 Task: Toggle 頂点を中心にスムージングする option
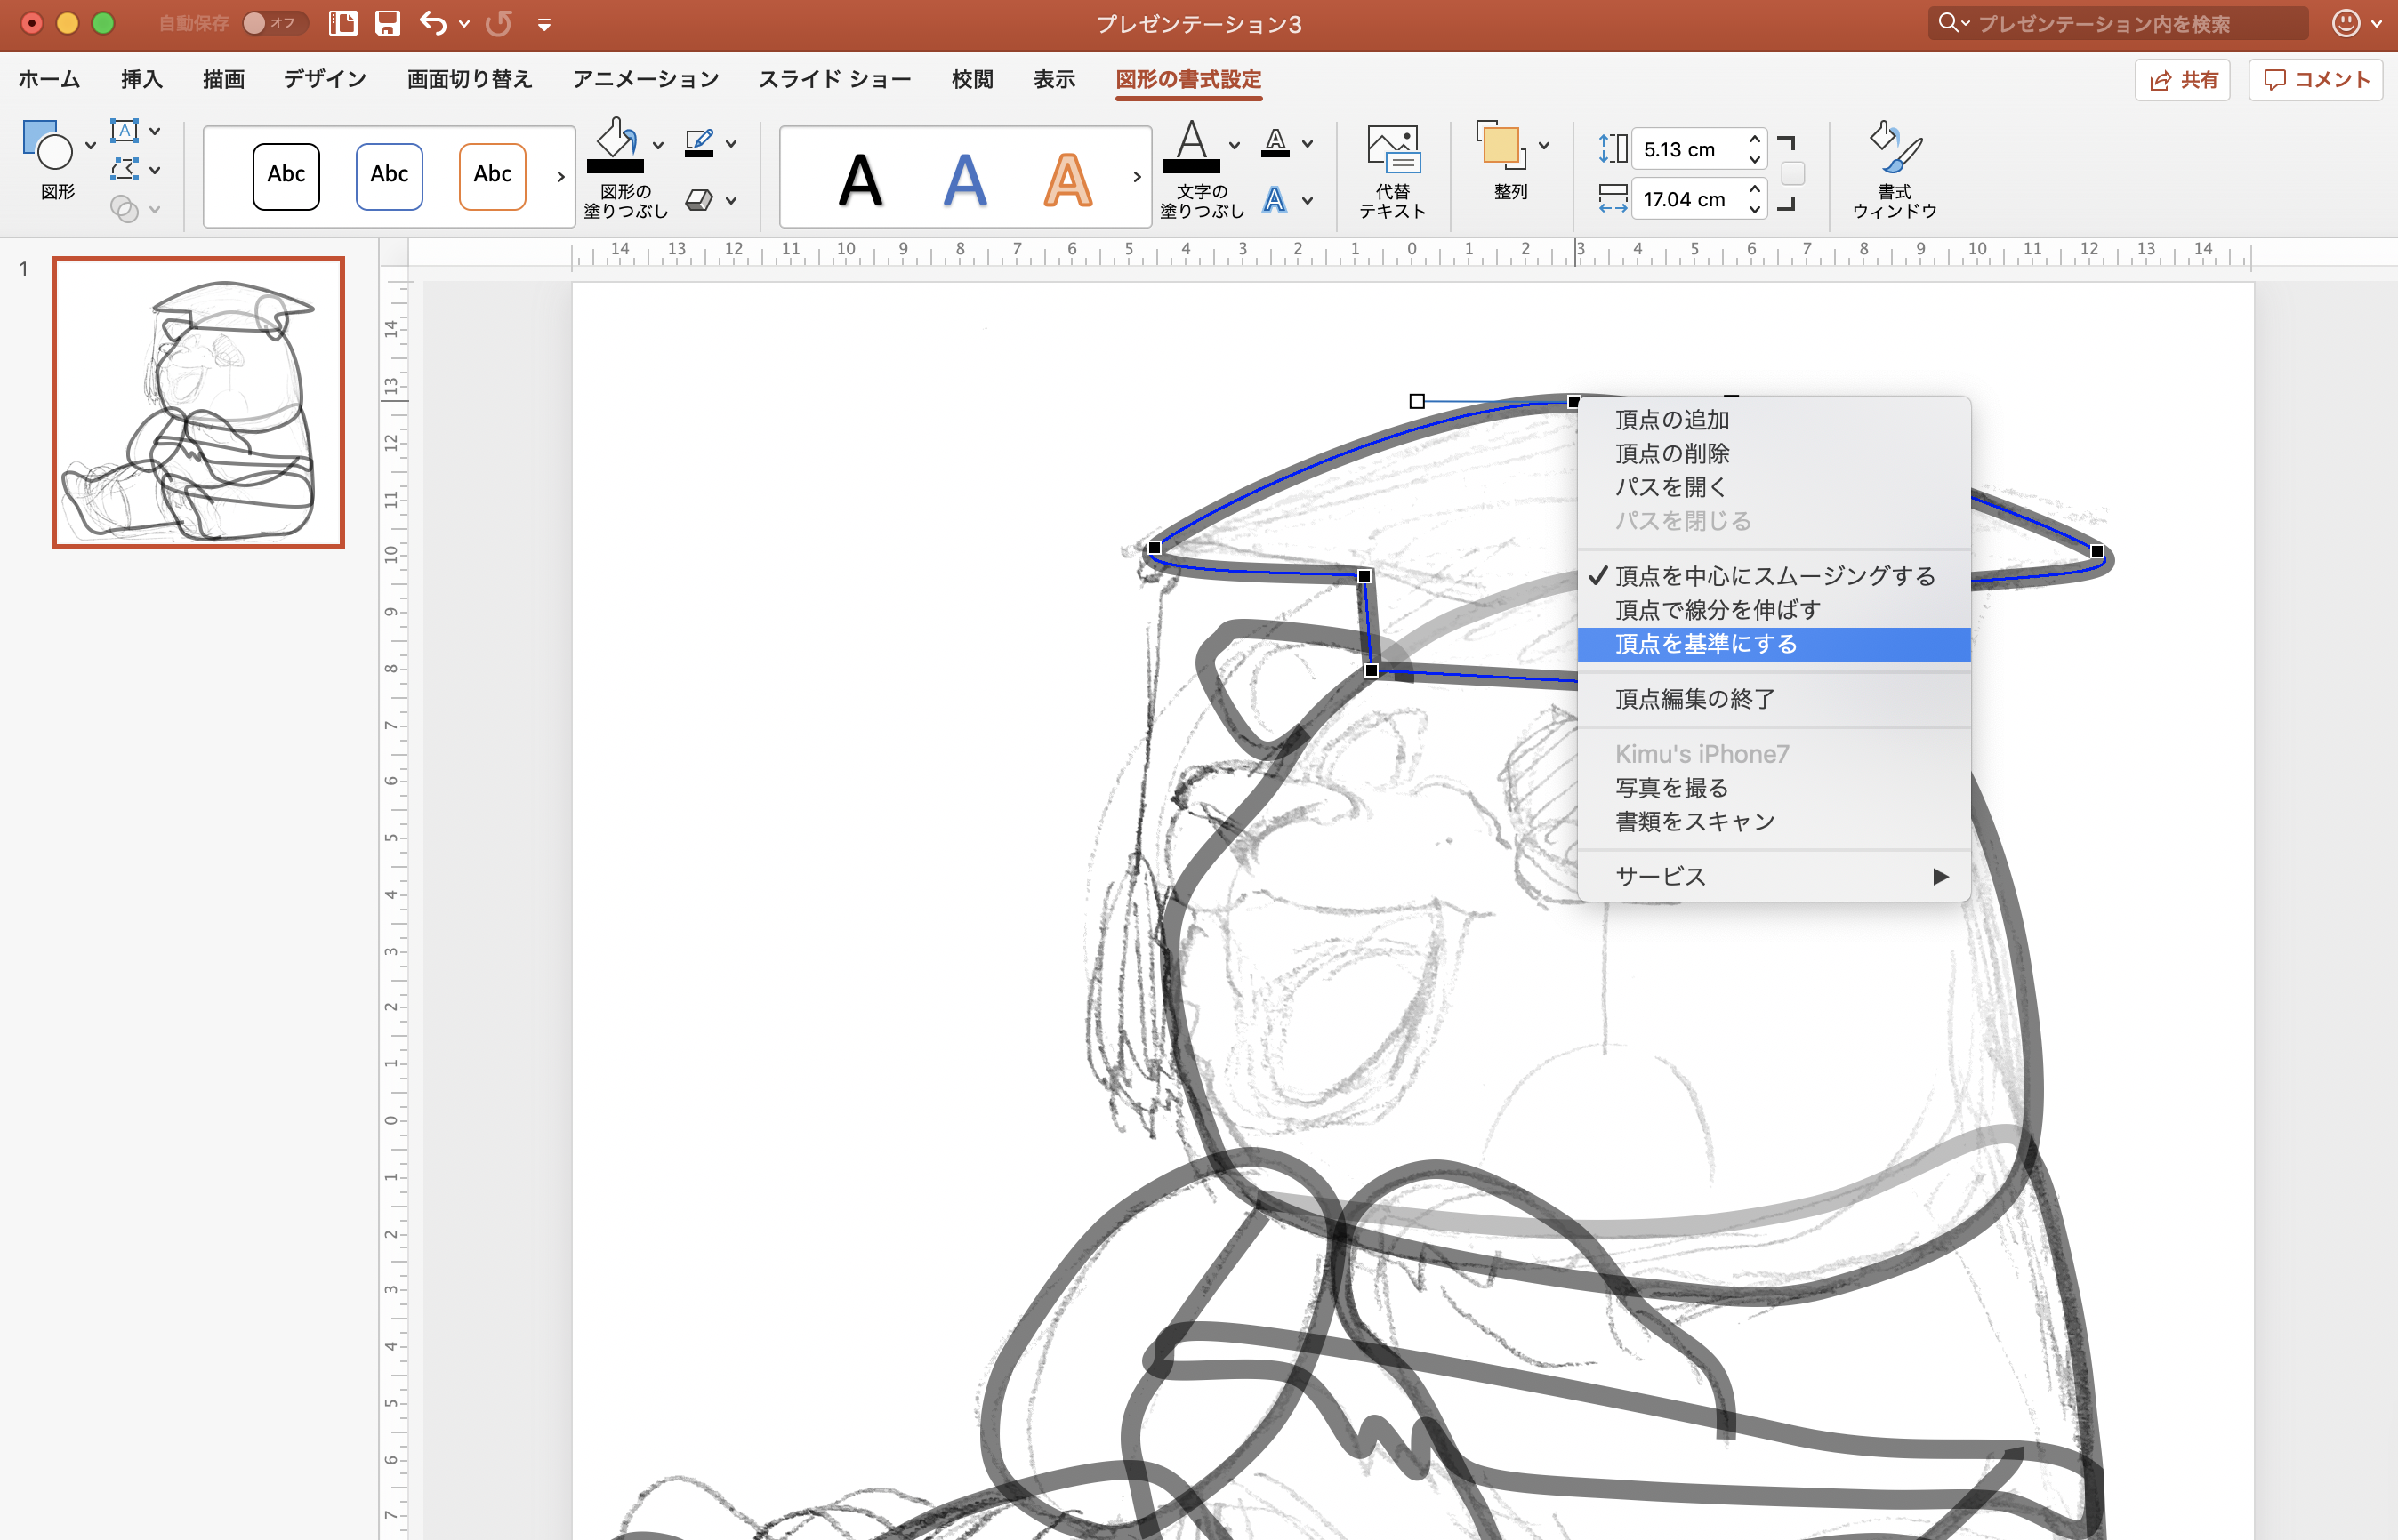pos(1774,576)
